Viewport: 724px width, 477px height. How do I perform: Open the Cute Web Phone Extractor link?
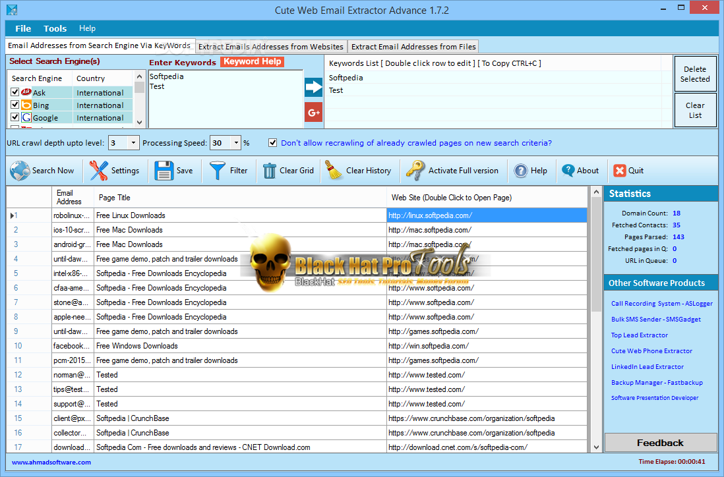[651, 351]
